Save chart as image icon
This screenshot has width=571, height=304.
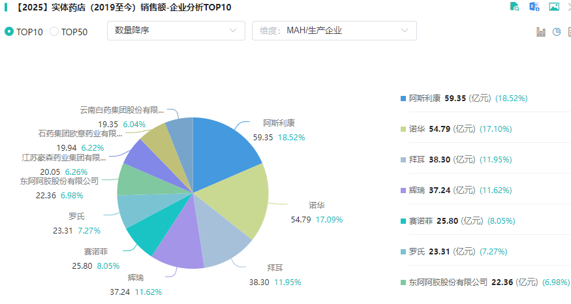[x=554, y=7]
